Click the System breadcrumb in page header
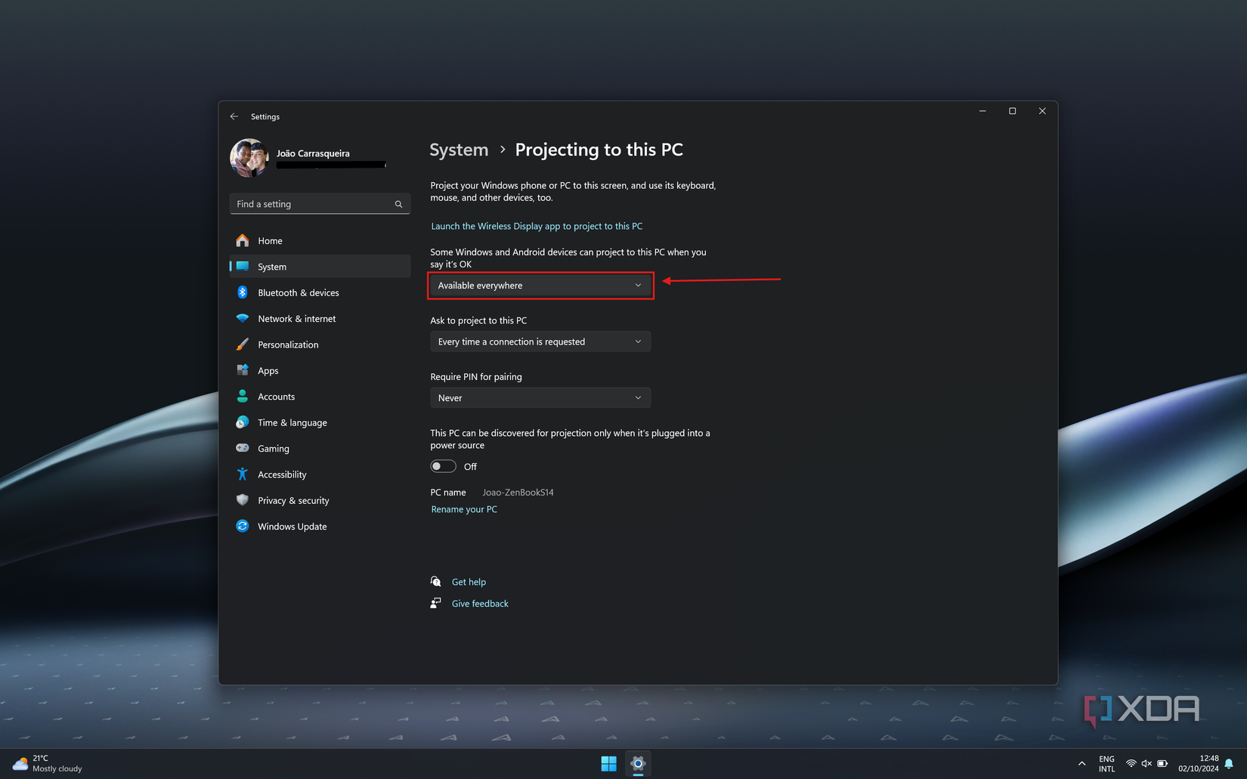 point(459,150)
